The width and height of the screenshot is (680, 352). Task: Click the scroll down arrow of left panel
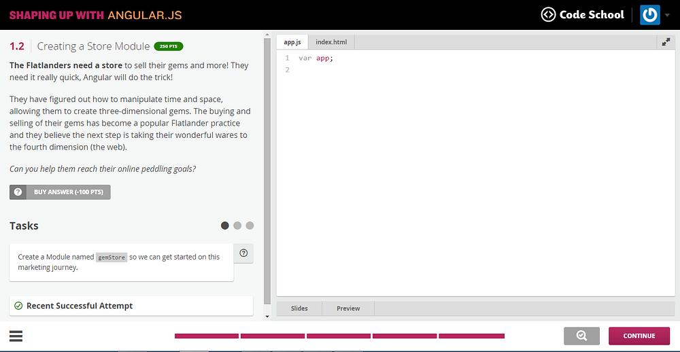267,317
